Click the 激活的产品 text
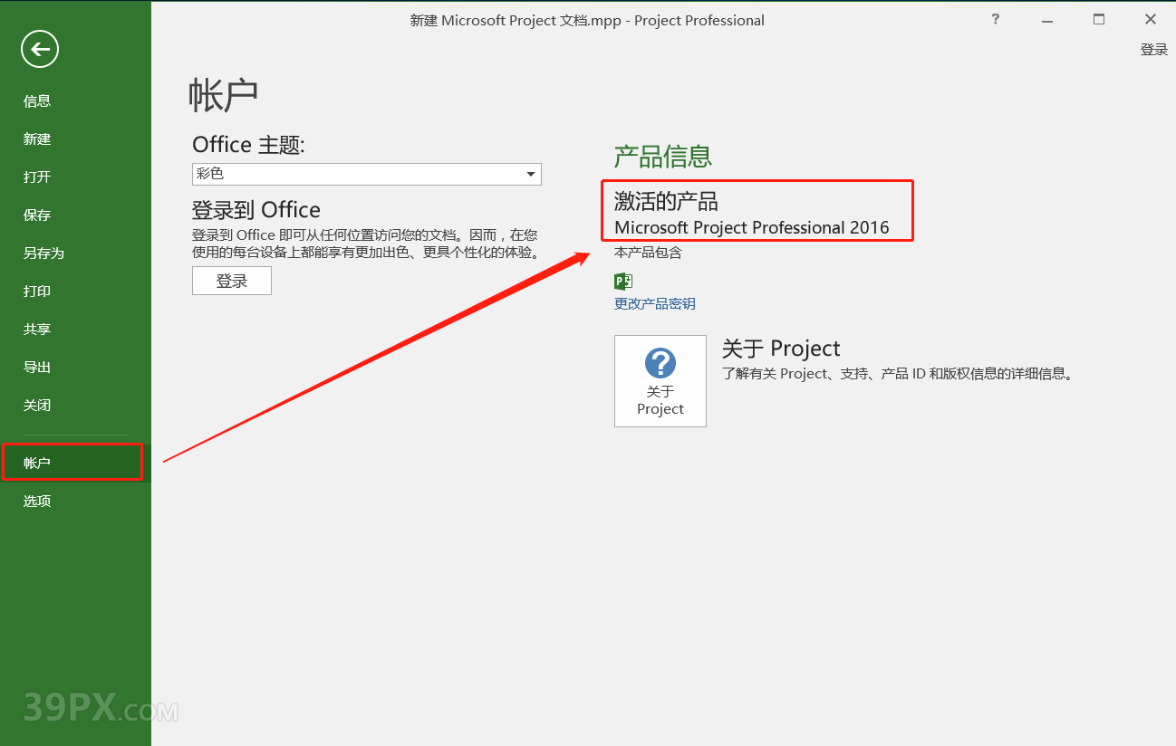 tap(666, 201)
